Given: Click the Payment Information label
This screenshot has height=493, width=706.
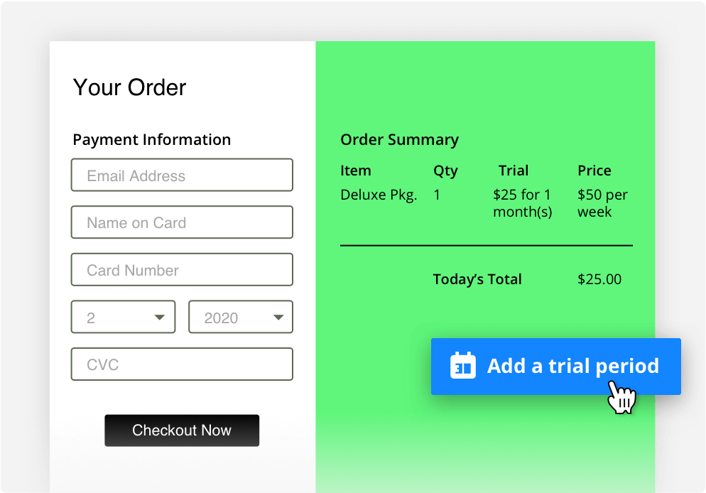Looking at the screenshot, I should point(151,139).
